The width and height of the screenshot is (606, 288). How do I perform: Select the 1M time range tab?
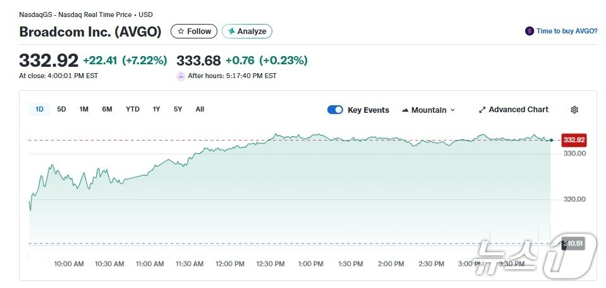pos(83,109)
